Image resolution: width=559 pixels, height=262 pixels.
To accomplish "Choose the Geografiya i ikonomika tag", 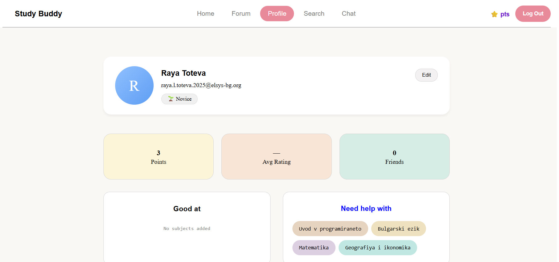I will click(378, 248).
